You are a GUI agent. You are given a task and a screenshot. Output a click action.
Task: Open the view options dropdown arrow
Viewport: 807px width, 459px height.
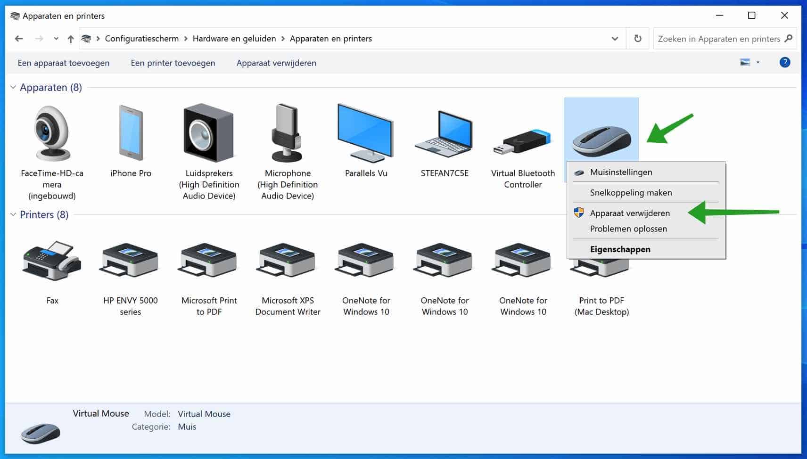pyautogui.click(x=758, y=63)
